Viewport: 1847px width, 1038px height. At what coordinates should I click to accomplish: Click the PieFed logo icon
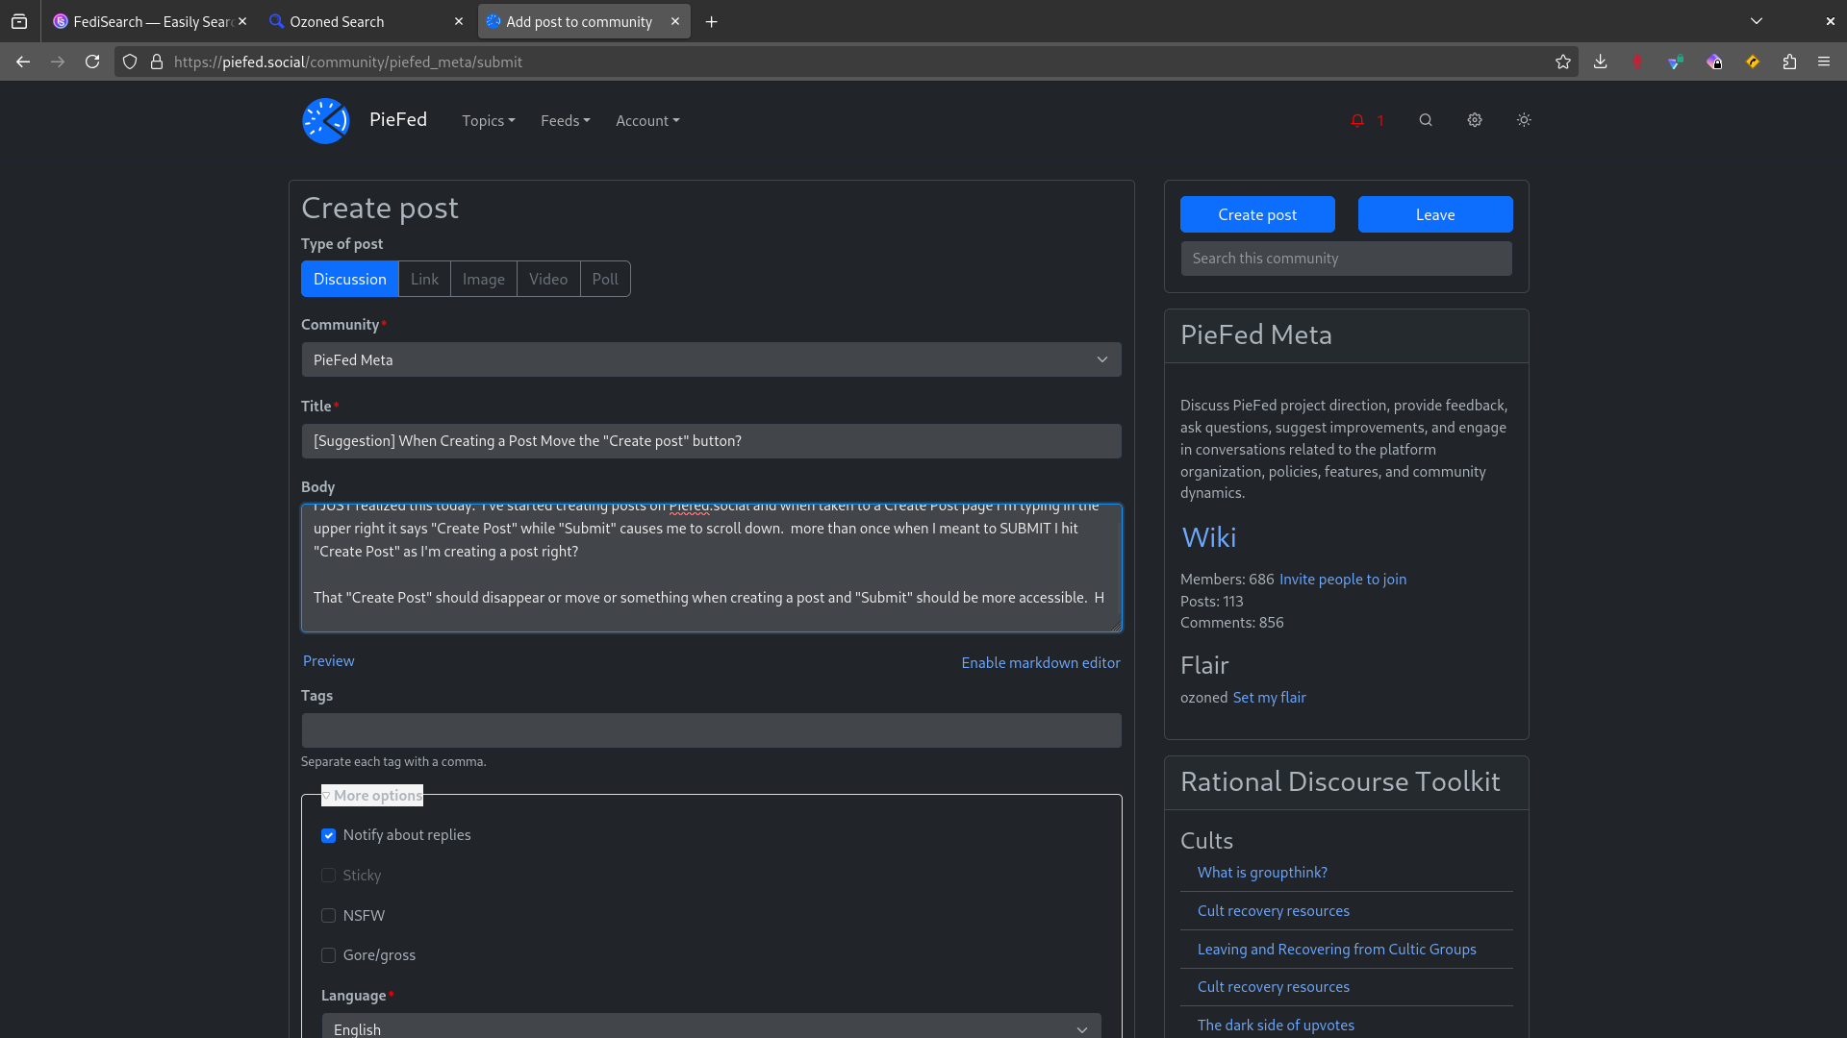(325, 120)
